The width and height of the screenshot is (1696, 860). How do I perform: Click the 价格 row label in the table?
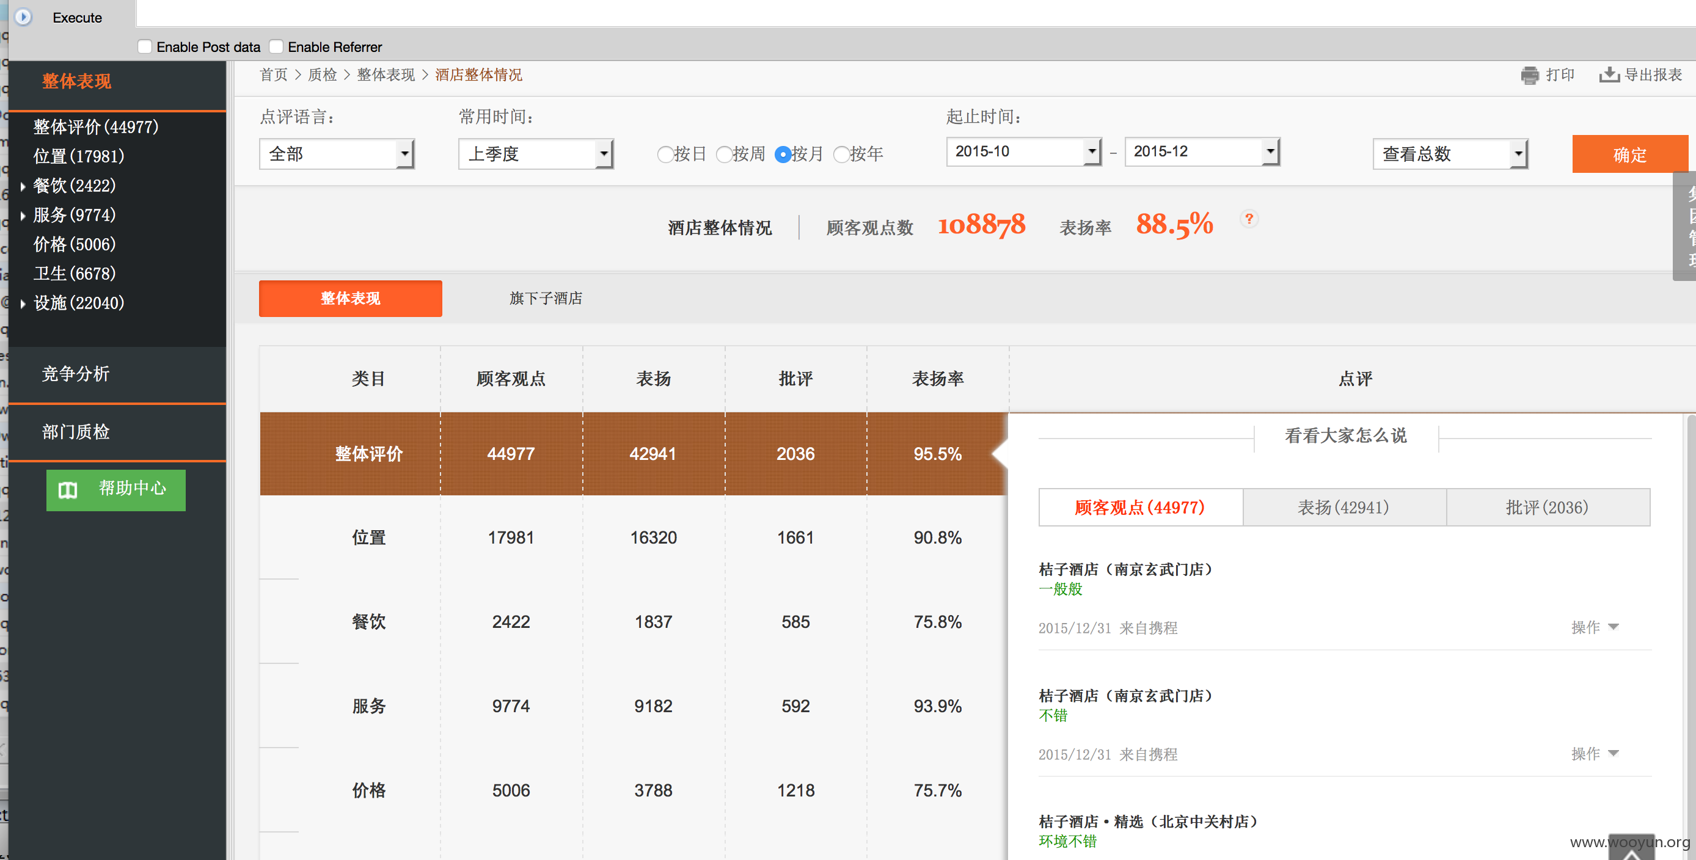click(x=368, y=790)
